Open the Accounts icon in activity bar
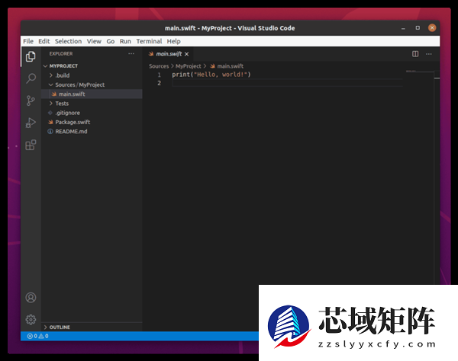458x361 pixels. 31,298
